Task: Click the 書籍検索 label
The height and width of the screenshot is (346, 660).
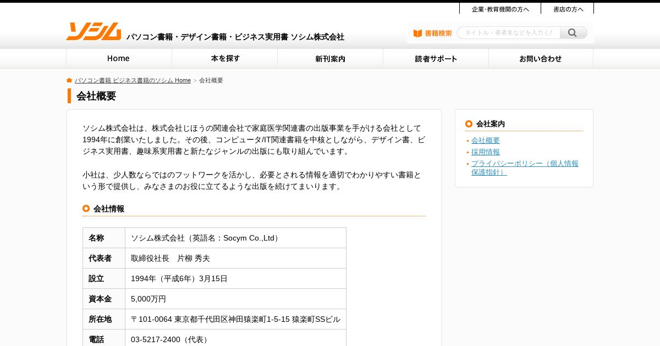Action: 438,34
